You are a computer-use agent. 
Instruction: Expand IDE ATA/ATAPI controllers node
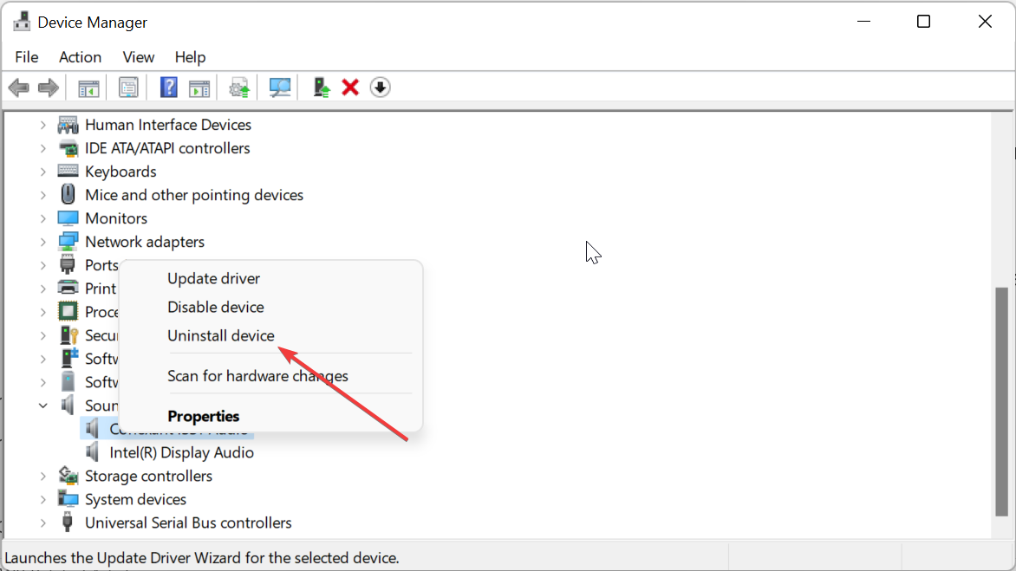coord(42,148)
